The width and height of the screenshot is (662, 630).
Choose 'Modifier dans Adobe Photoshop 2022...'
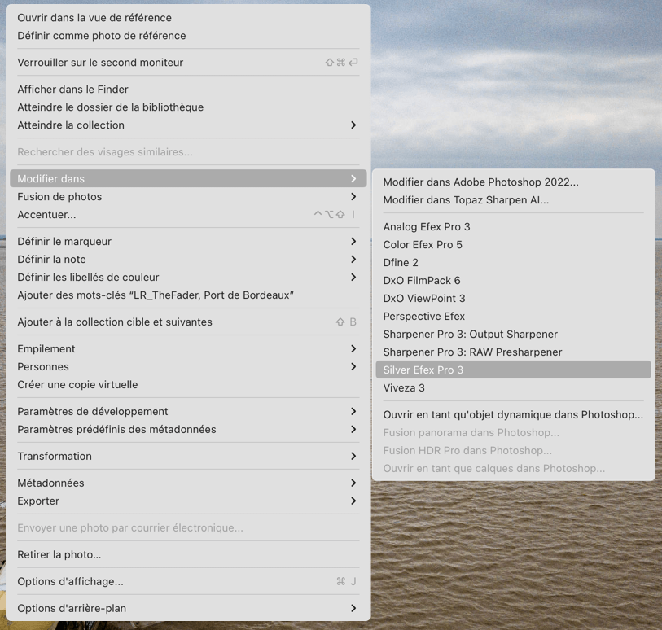(513, 182)
